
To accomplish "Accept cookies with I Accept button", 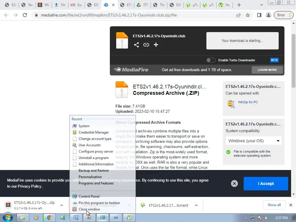I will coord(266,184).
